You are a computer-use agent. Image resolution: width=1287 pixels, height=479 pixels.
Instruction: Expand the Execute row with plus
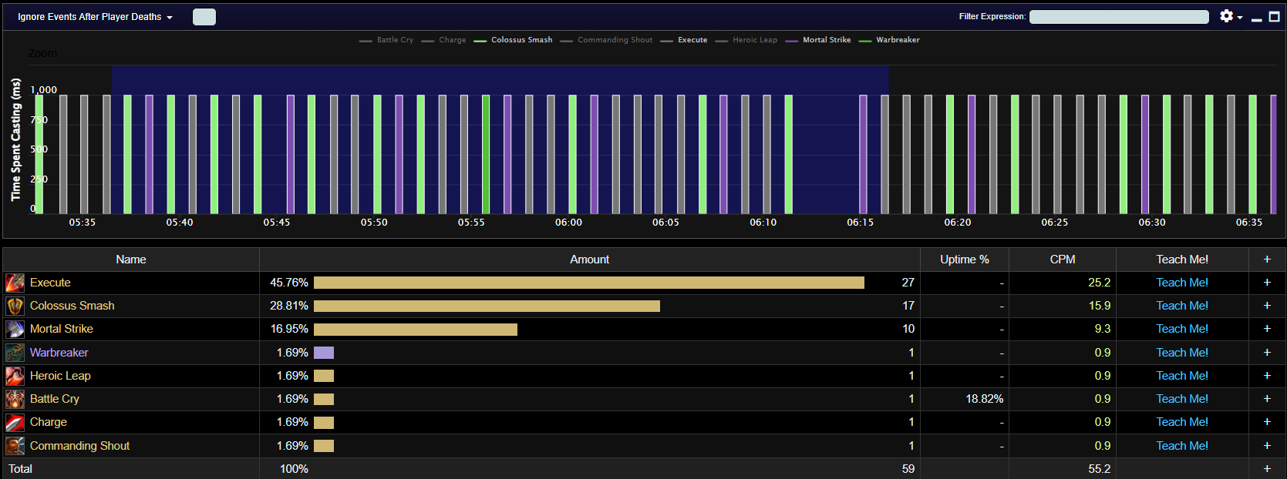point(1267,283)
